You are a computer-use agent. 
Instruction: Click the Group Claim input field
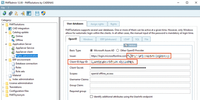[x=140, y=85]
